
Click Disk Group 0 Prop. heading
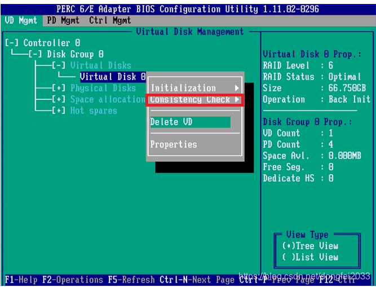tap(307, 122)
